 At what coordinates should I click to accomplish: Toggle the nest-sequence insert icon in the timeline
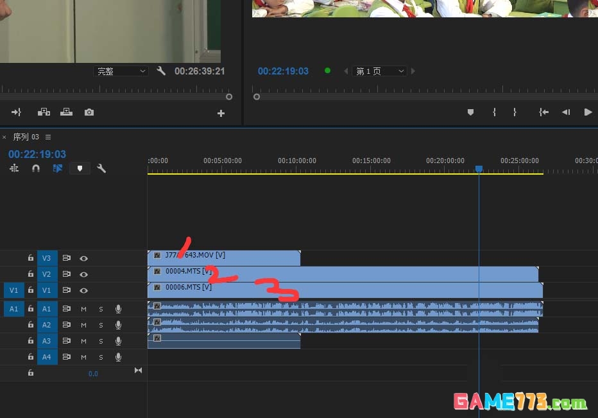[14, 168]
